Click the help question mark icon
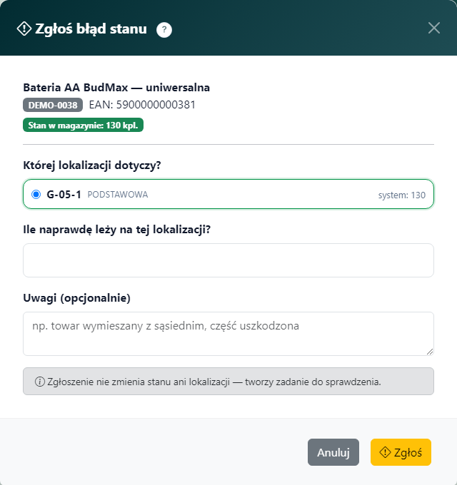Screen dimensions: 457x485 tap(164, 30)
